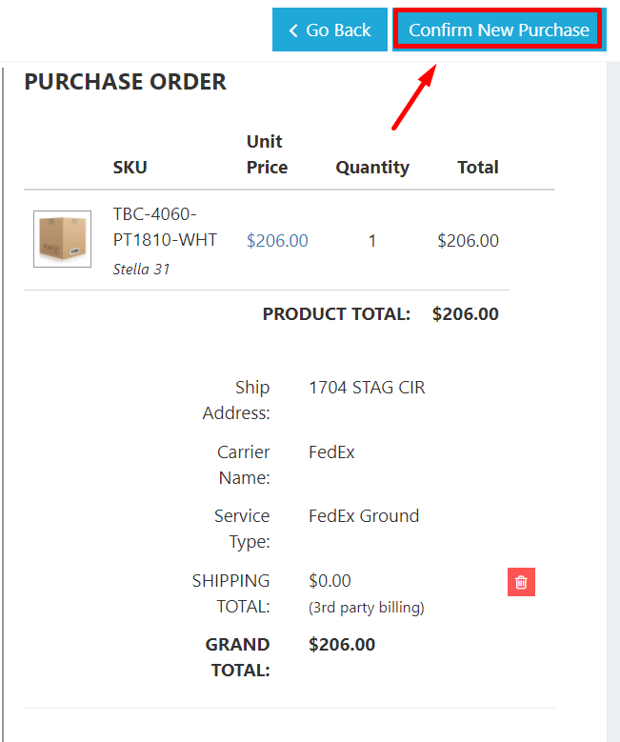Click the 1704 STAG CIR ship address

point(367,388)
